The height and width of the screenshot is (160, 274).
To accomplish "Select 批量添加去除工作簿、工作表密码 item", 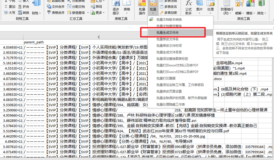I will pos(180,85).
